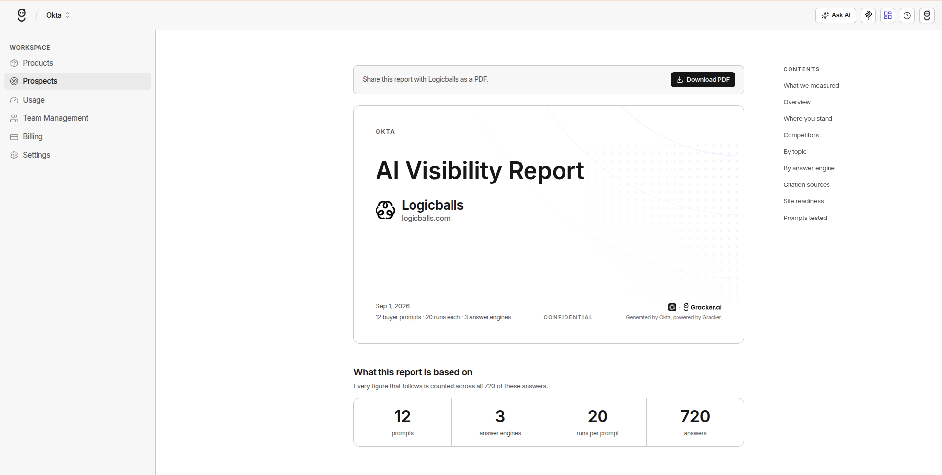This screenshot has height=475, width=942.
Task: Open the help question mark icon
Action: tap(907, 15)
